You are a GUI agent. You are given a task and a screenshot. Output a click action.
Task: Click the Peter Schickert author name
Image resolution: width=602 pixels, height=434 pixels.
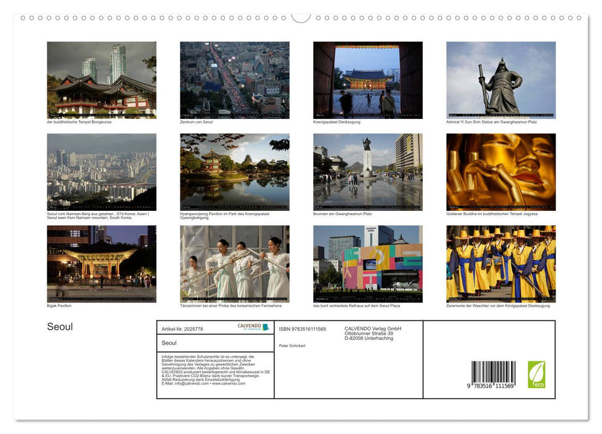click(x=291, y=345)
